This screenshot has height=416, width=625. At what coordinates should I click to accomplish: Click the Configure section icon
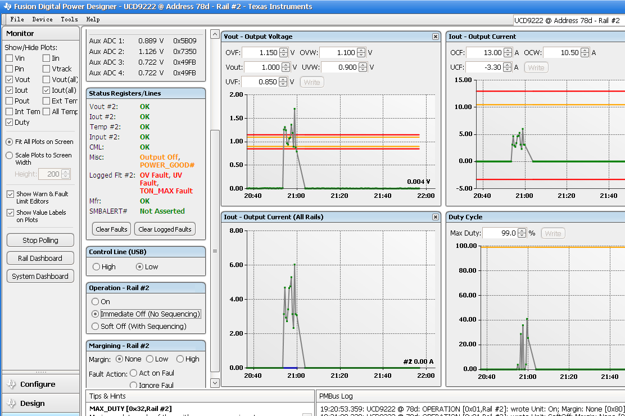pos(11,384)
